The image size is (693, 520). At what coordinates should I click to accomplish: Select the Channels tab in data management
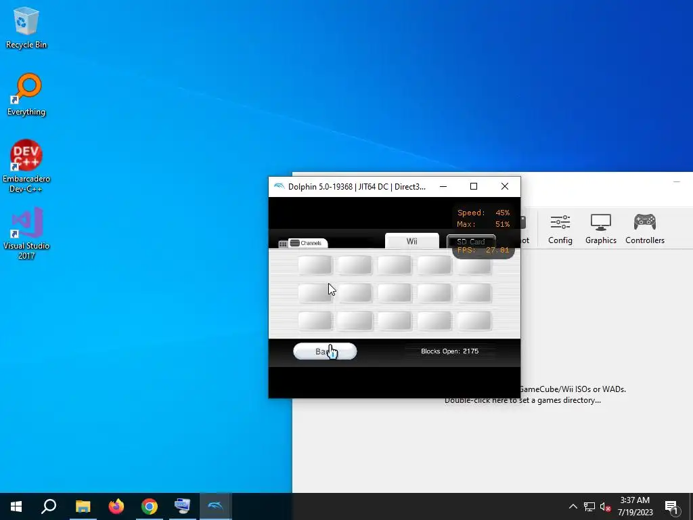pyautogui.click(x=308, y=243)
